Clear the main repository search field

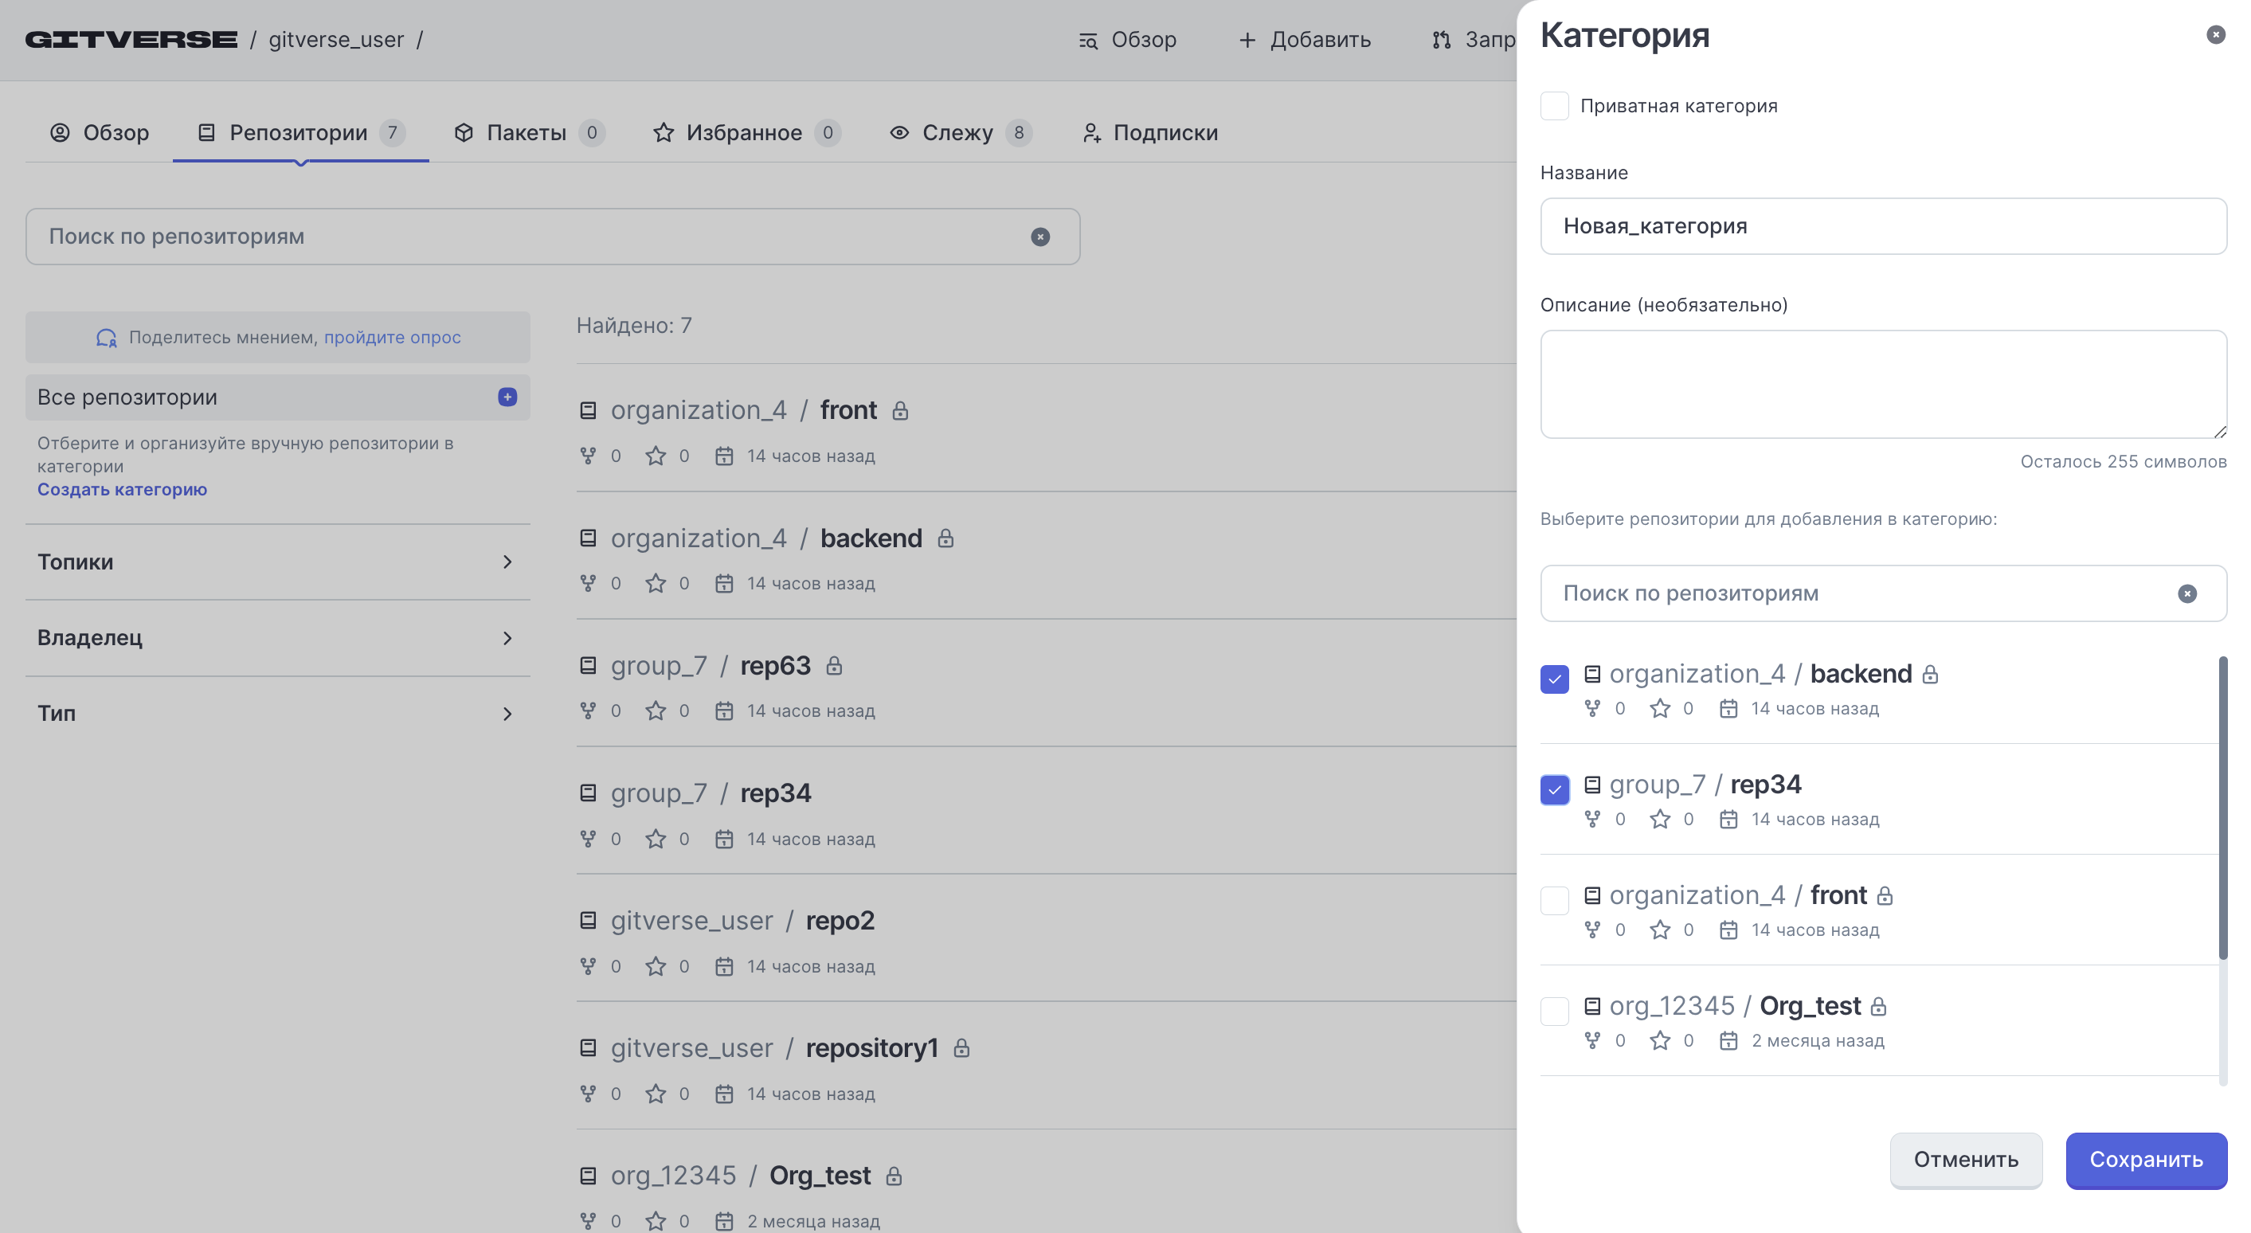[x=1039, y=237]
